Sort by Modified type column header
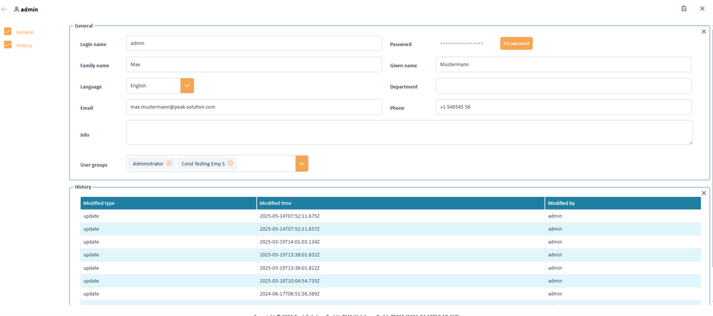 [x=168, y=203]
